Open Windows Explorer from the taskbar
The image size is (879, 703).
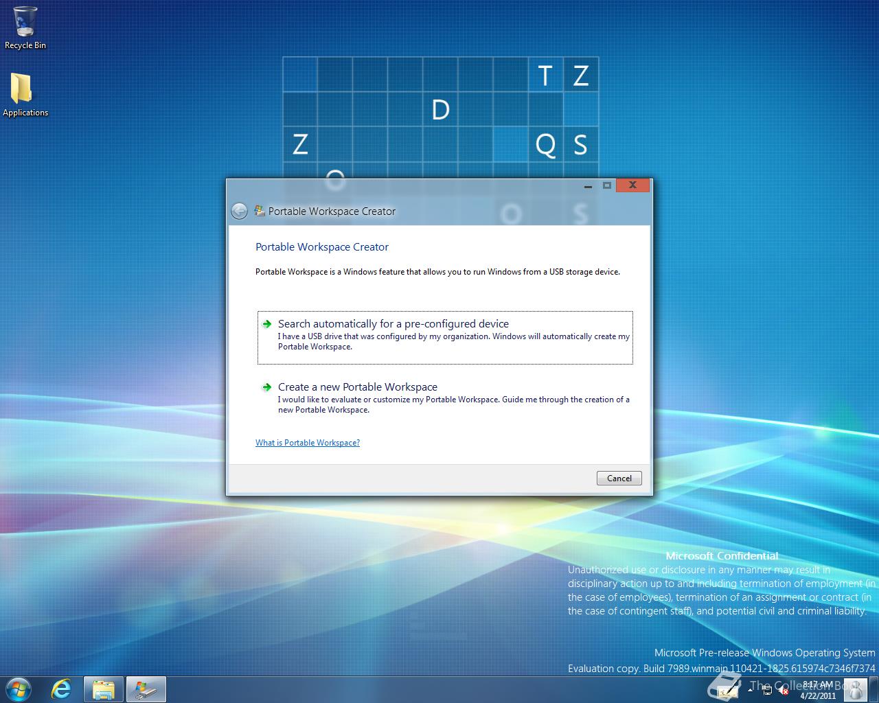click(103, 689)
